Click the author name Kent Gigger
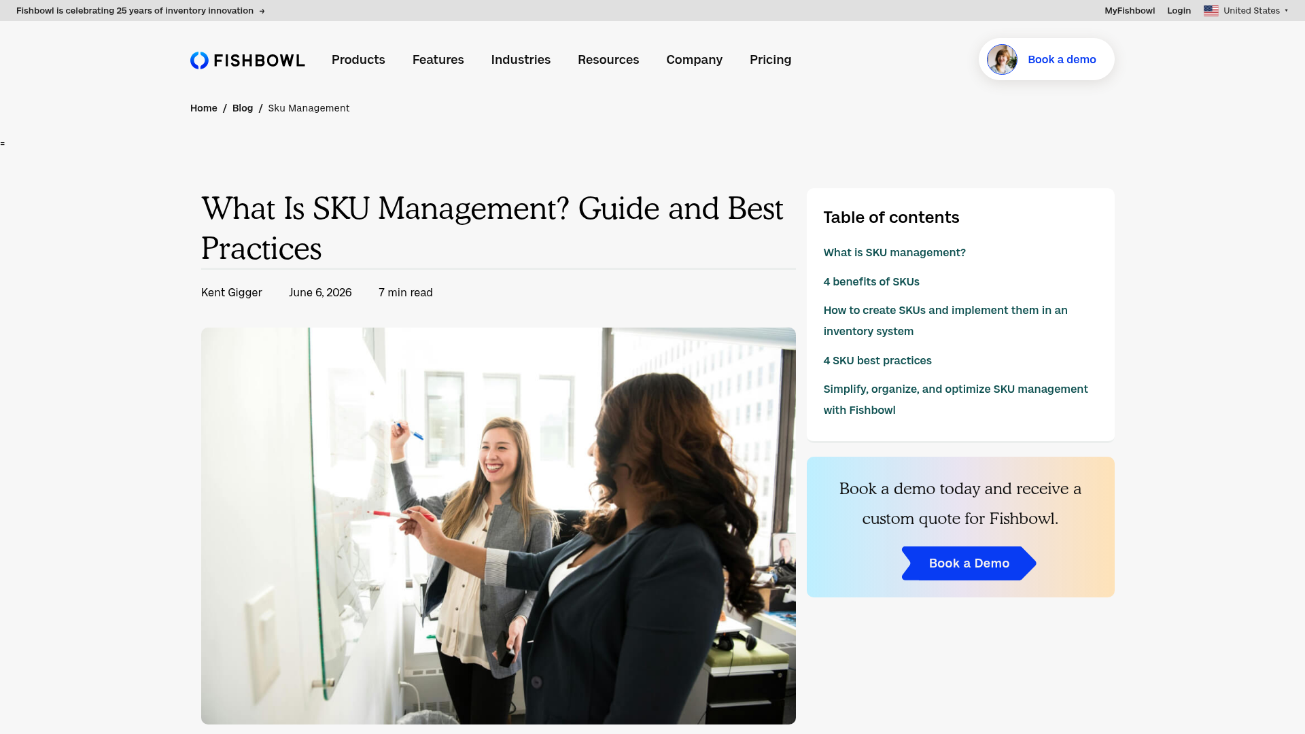The height and width of the screenshot is (734, 1305). (231, 292)
